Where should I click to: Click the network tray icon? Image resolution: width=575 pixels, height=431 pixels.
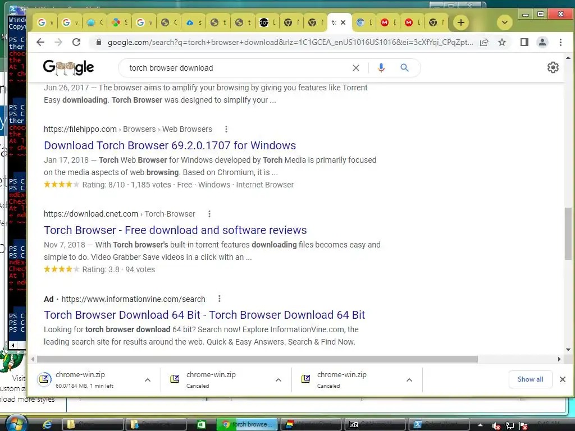(510, 425)
